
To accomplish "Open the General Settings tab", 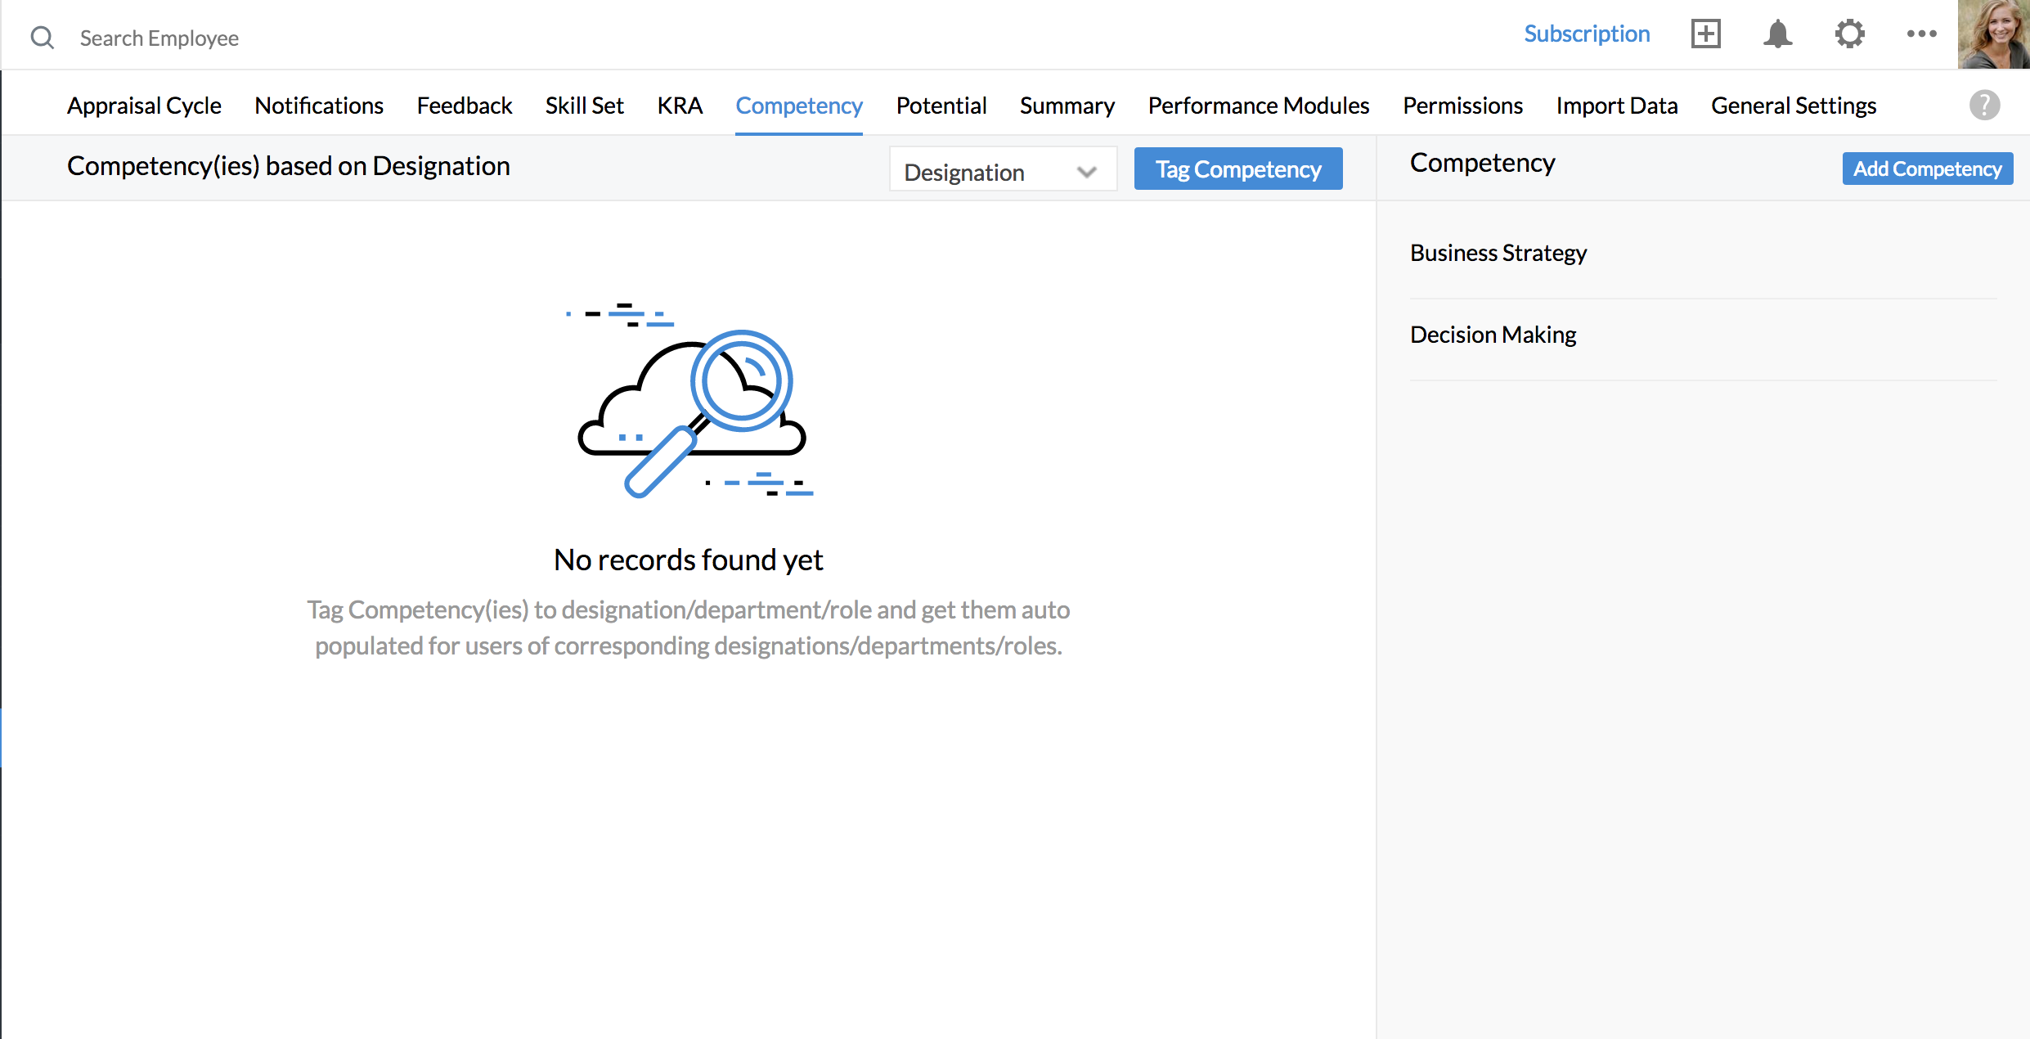I will (1793, 106).
